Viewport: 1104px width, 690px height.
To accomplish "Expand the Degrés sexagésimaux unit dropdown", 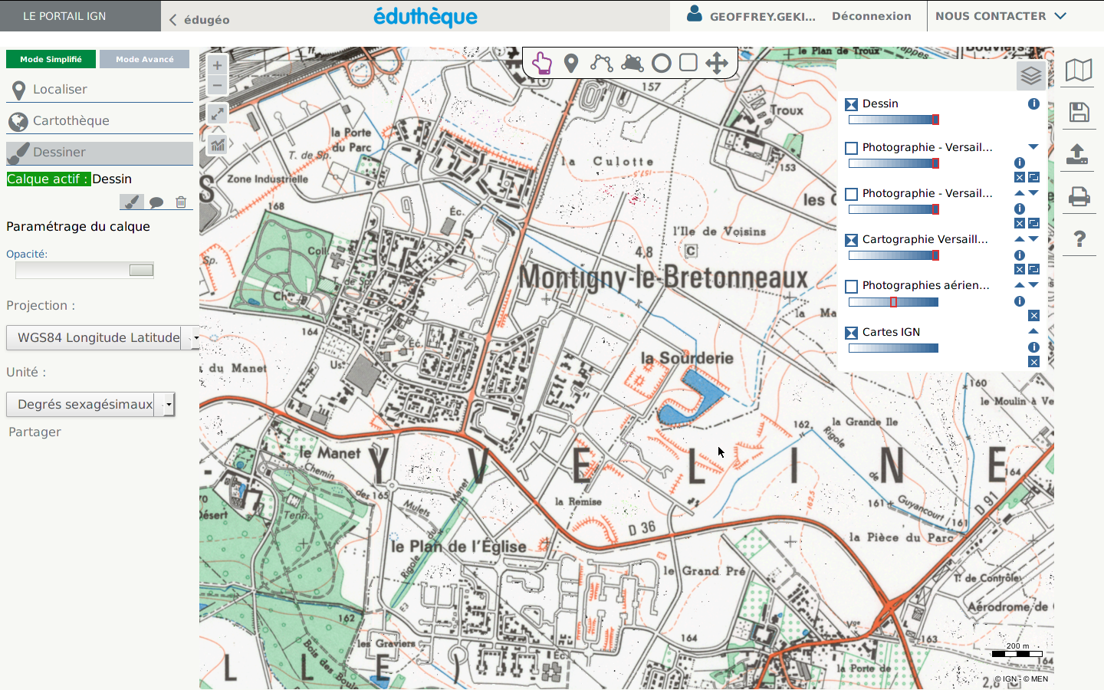I will [x=169, y=404].
